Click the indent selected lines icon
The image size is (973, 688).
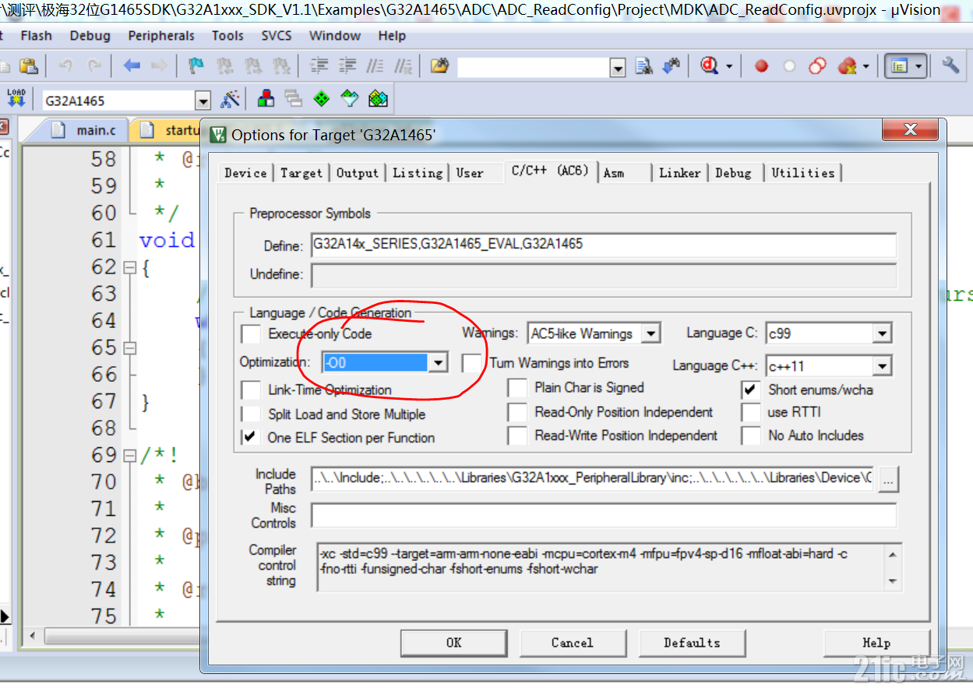click(x=319, y=66)
